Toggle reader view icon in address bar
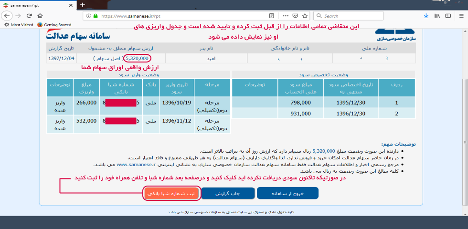The height and width of the screenshot is (229, 468). click(x=271, y=15)
